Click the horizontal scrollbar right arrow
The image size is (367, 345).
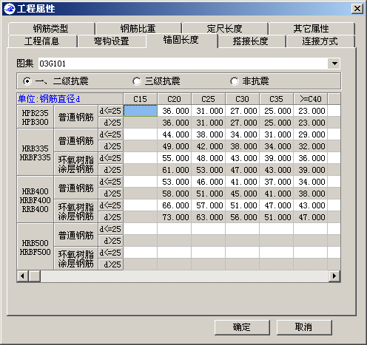[x=334, y=276]
